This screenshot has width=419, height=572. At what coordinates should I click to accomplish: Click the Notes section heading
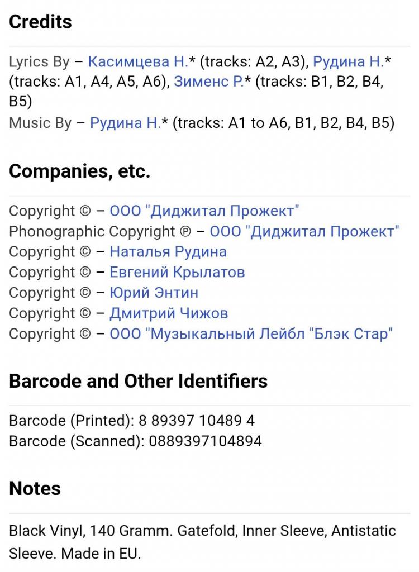(x=35, y=489)
